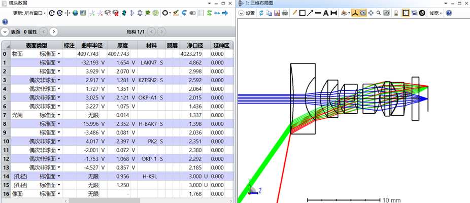Select the text annotation A tool
Screen dimensions: 470x203
coord(325,13)
